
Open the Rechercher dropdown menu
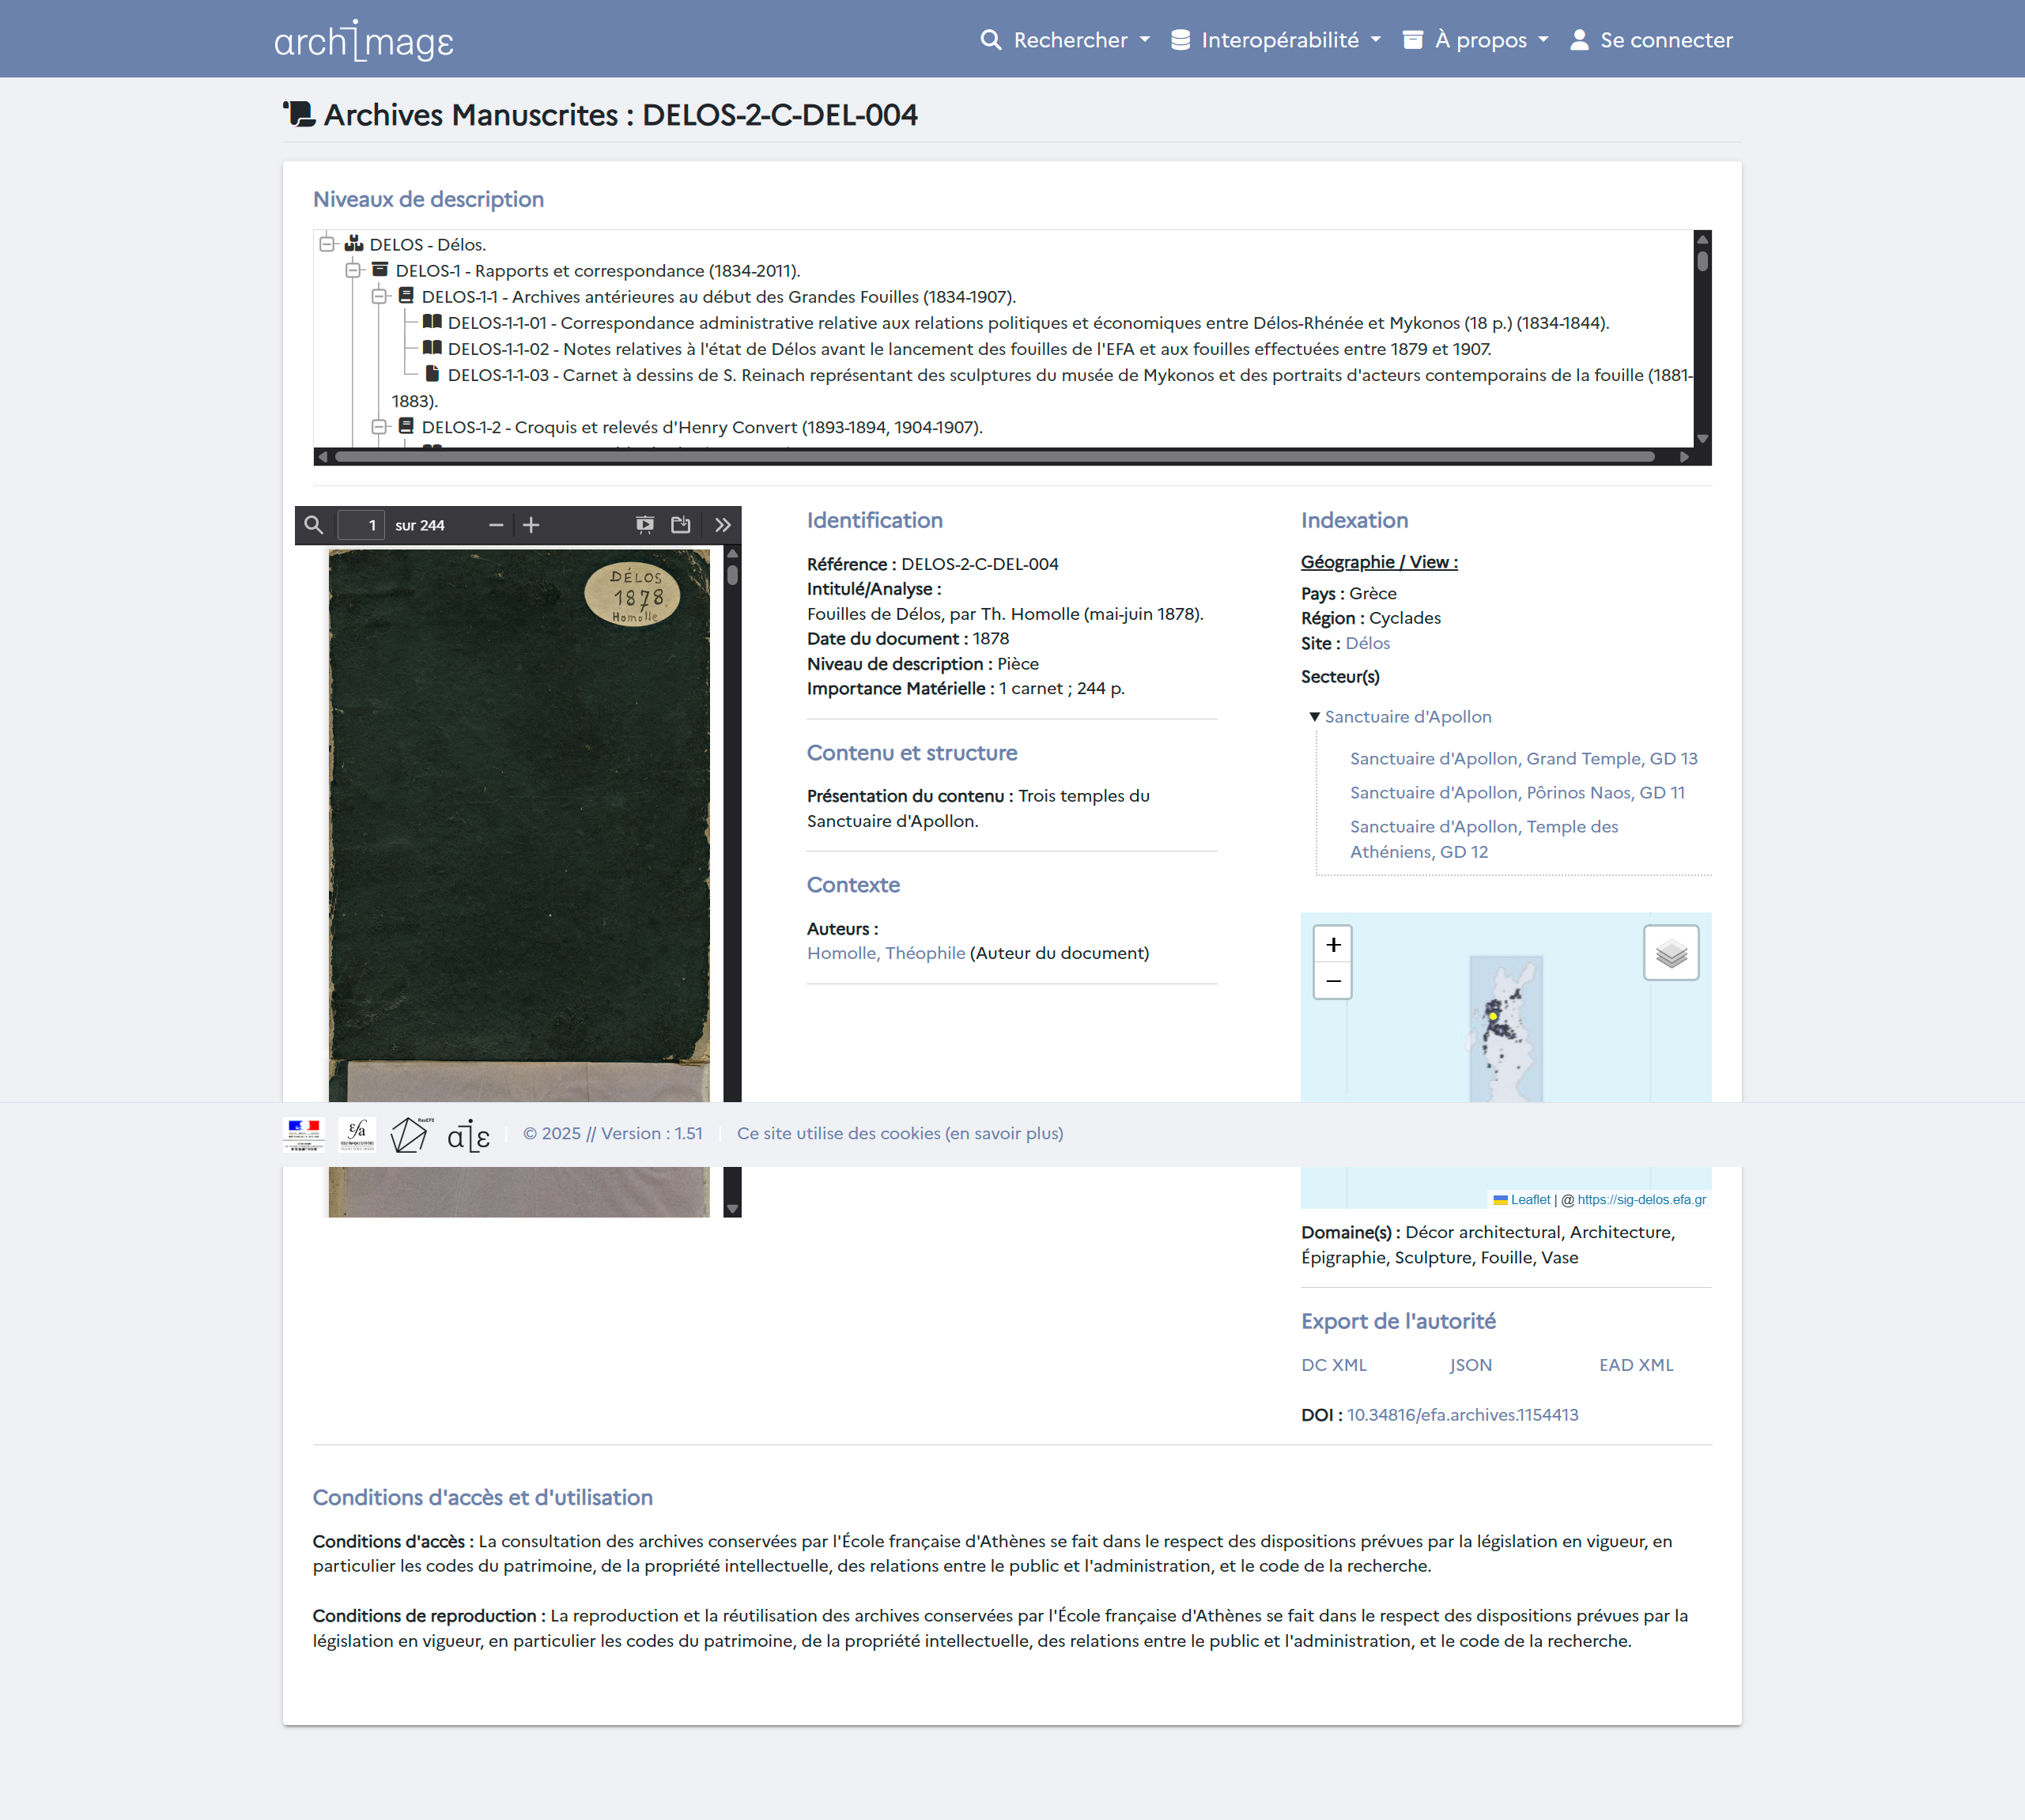(x=1066, y=40)
